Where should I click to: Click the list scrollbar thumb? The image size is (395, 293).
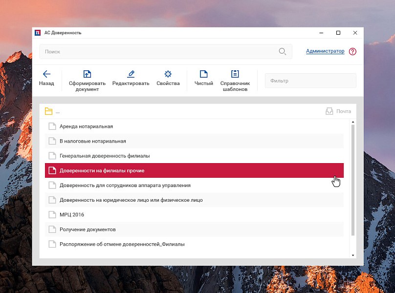click(x=353, y=180)
